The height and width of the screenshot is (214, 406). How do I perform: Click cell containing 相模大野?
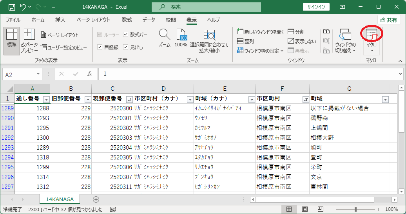click(349, 137)
